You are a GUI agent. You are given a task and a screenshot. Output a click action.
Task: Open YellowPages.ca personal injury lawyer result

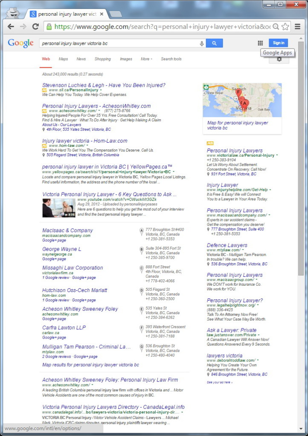click(107, 166)
